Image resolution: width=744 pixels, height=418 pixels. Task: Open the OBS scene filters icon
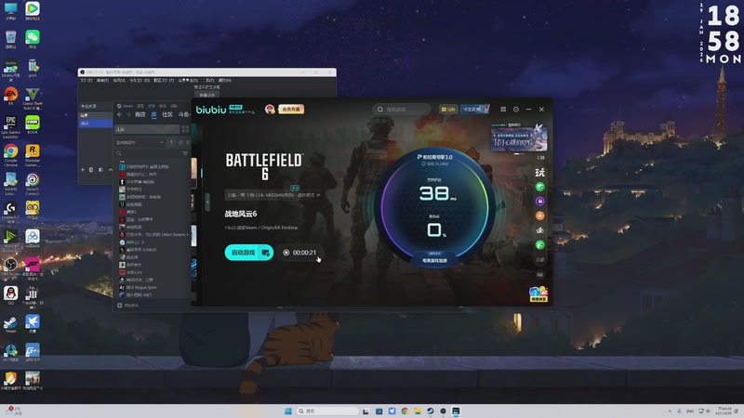pos(100,170)
